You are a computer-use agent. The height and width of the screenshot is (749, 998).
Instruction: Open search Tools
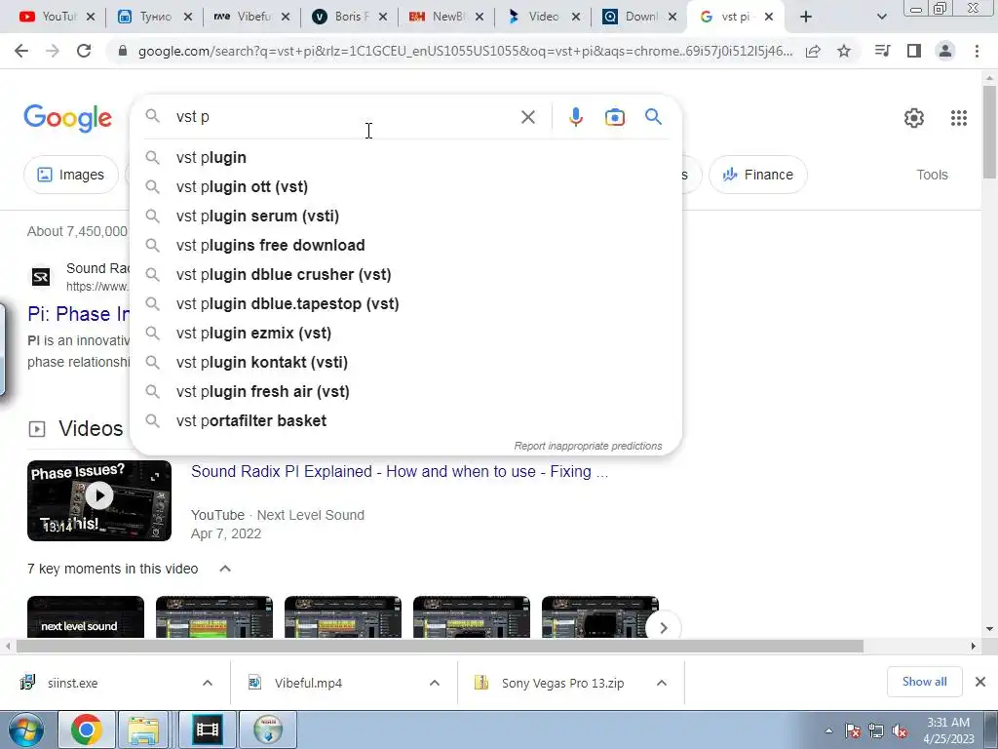click(932, 175)
